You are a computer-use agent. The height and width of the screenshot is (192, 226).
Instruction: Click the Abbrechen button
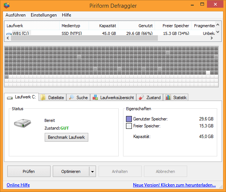(166, 171)
